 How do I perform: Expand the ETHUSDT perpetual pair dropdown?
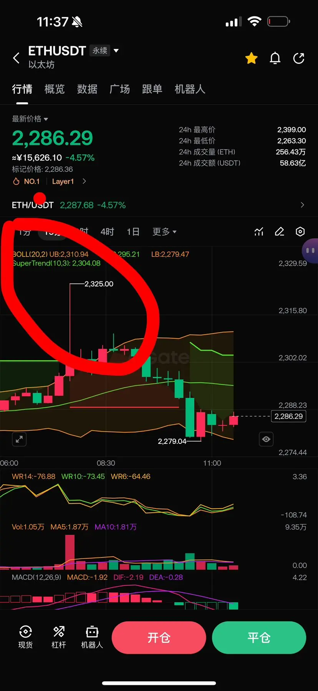click(x=116, y=50)
